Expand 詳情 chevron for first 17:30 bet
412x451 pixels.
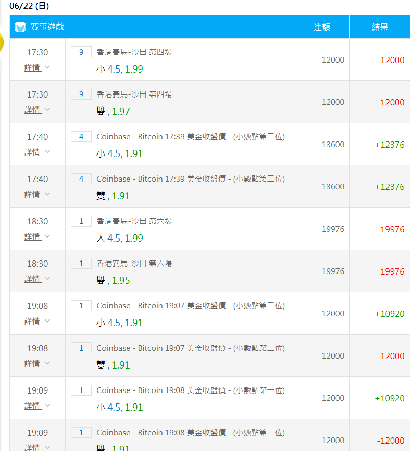click(x=47, y=67)
